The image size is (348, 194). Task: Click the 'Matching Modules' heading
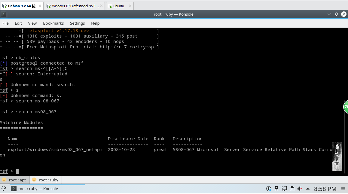21,123
